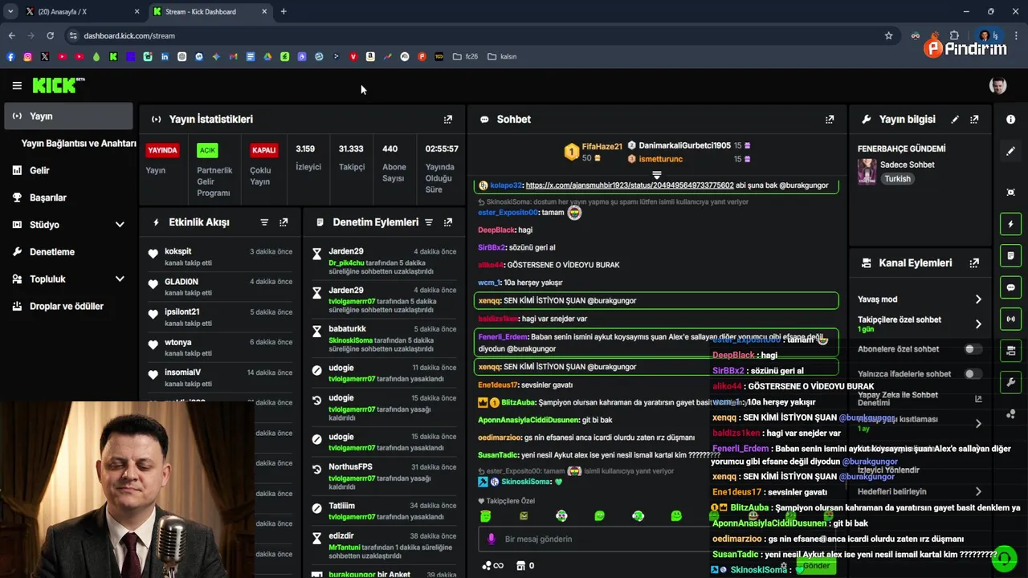Pop out the Kanal Eylemleri panel

coord(974,263)
